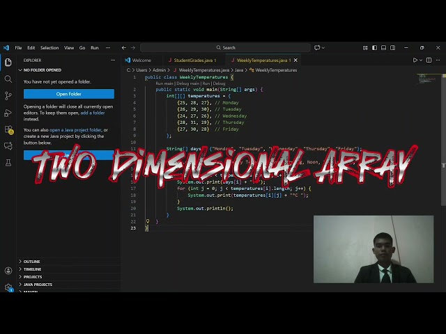446x334 pixels.
Task: Click line number 23 in gutter
Action: pyautogui.click(x=133, y=228)
